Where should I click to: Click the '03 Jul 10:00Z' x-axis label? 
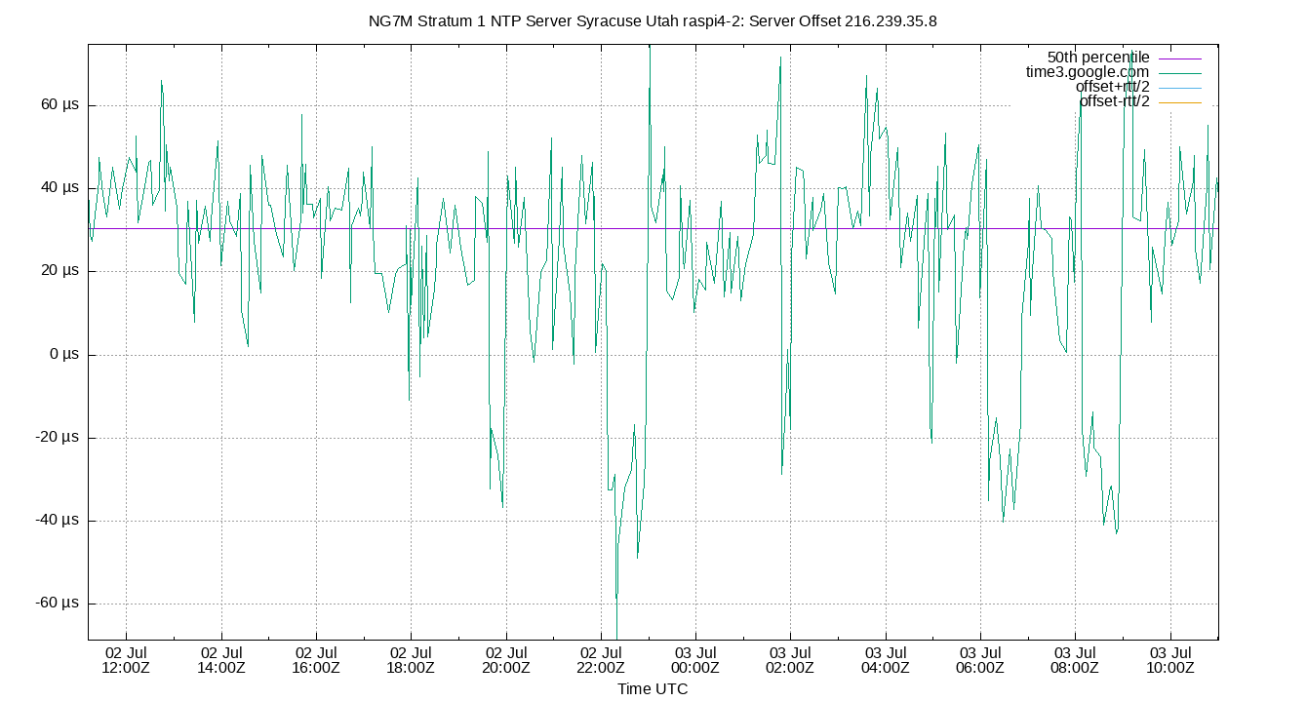click(1170, 660)
